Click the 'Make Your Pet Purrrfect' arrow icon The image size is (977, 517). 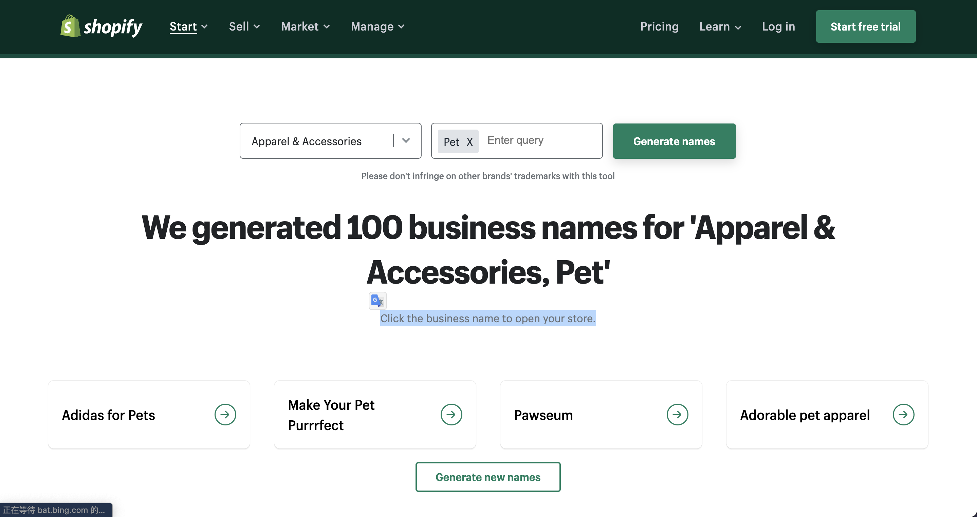[451, 414]
